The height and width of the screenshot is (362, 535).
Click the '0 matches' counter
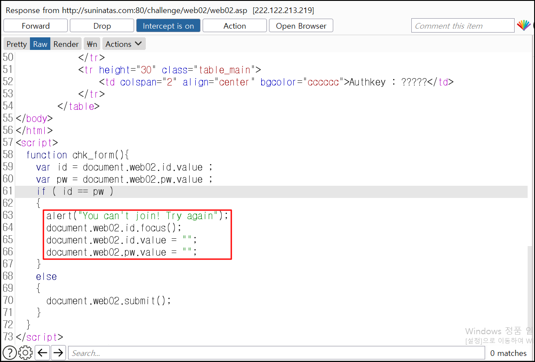[509, 353]
